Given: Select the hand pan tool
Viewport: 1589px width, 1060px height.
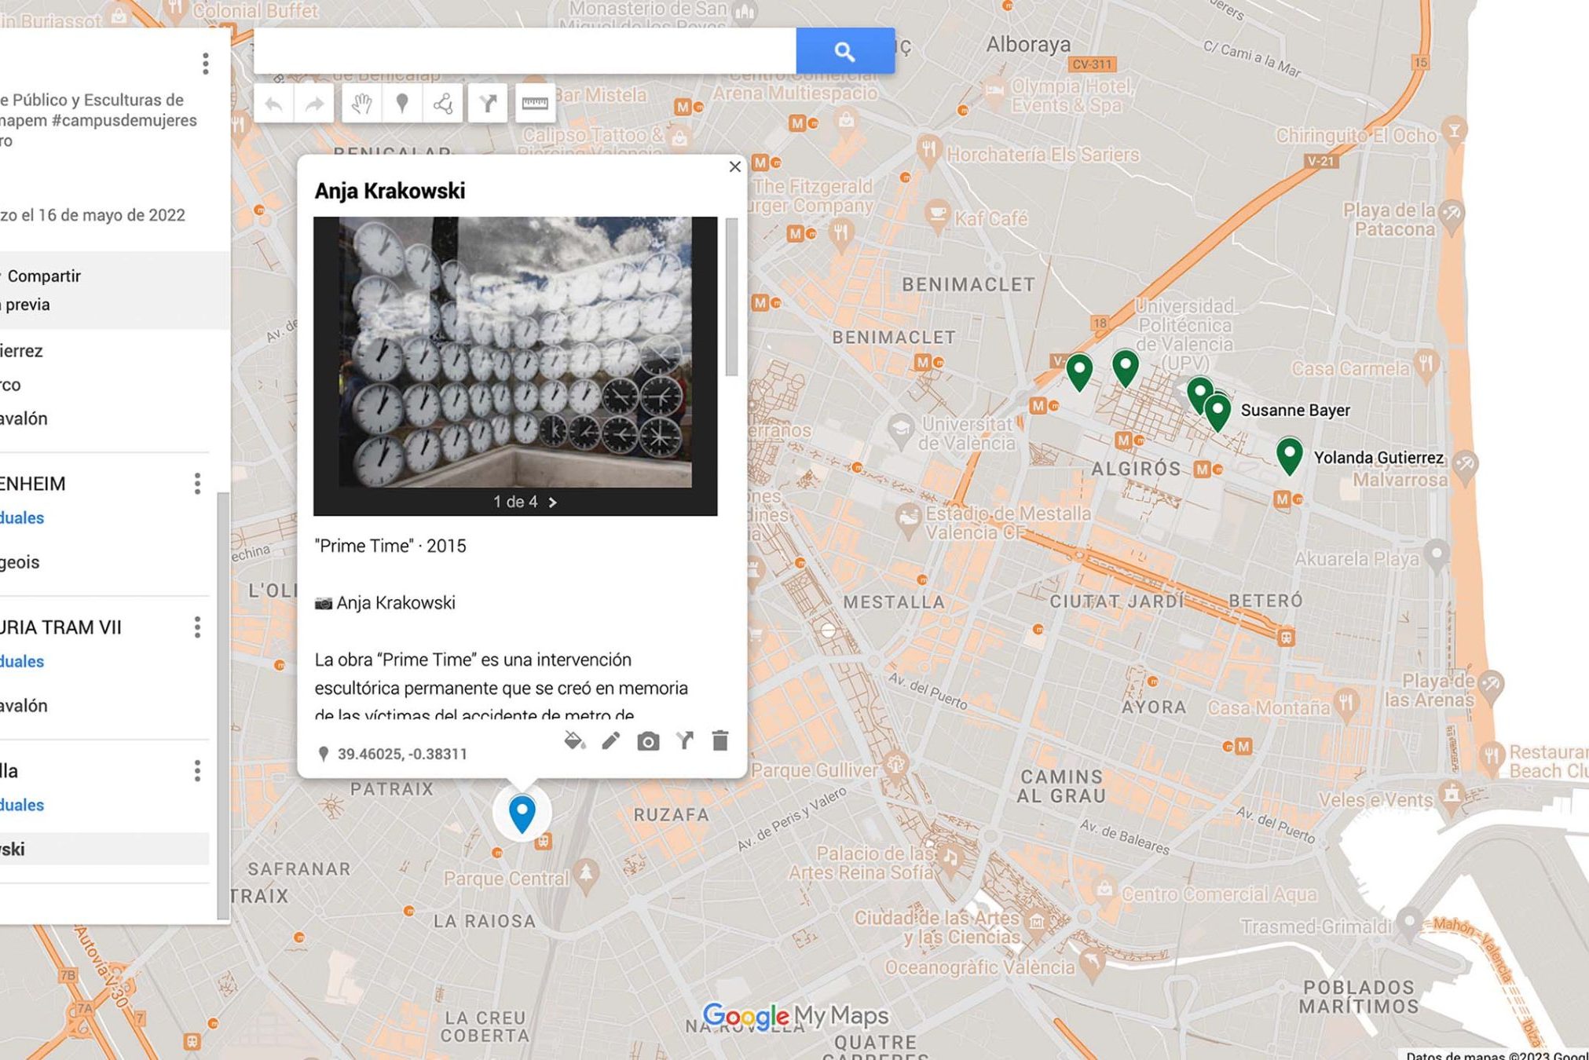Looking at the screenshot, I should coord(361,104).
